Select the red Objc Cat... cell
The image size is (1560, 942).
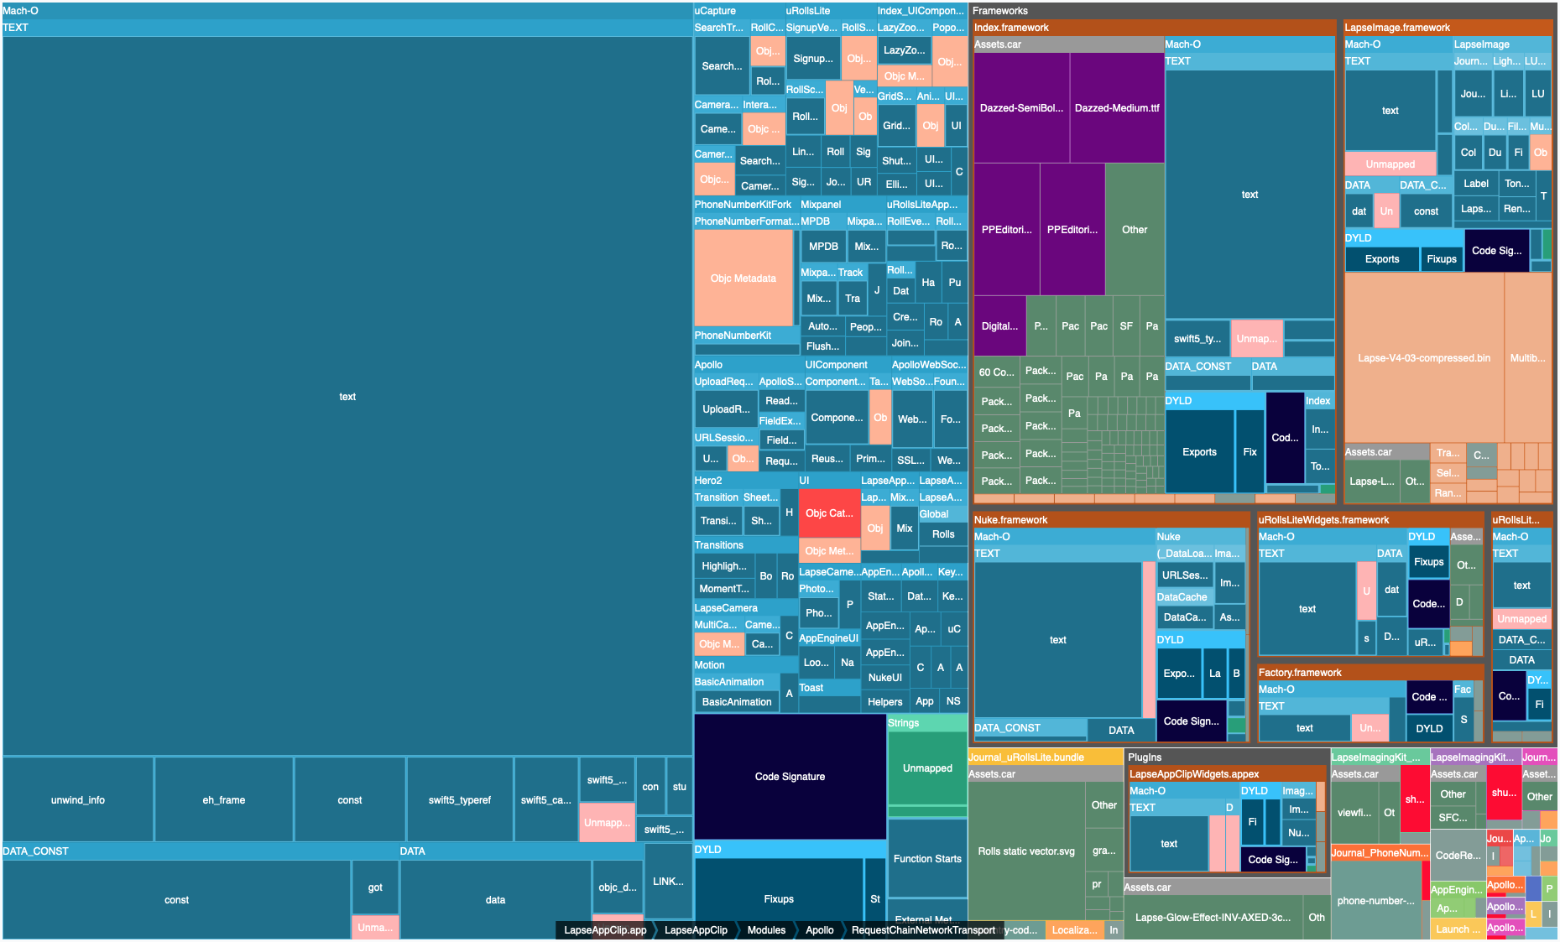(x=829, y=513)
